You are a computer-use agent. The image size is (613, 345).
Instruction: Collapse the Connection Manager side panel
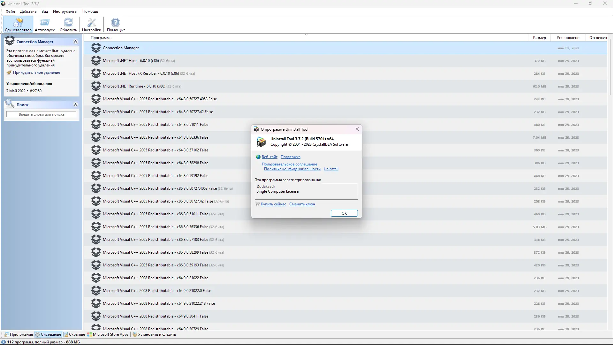pos(75,42)
